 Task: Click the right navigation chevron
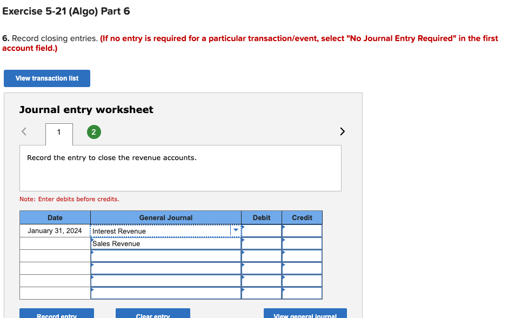[x=342, y=131]
